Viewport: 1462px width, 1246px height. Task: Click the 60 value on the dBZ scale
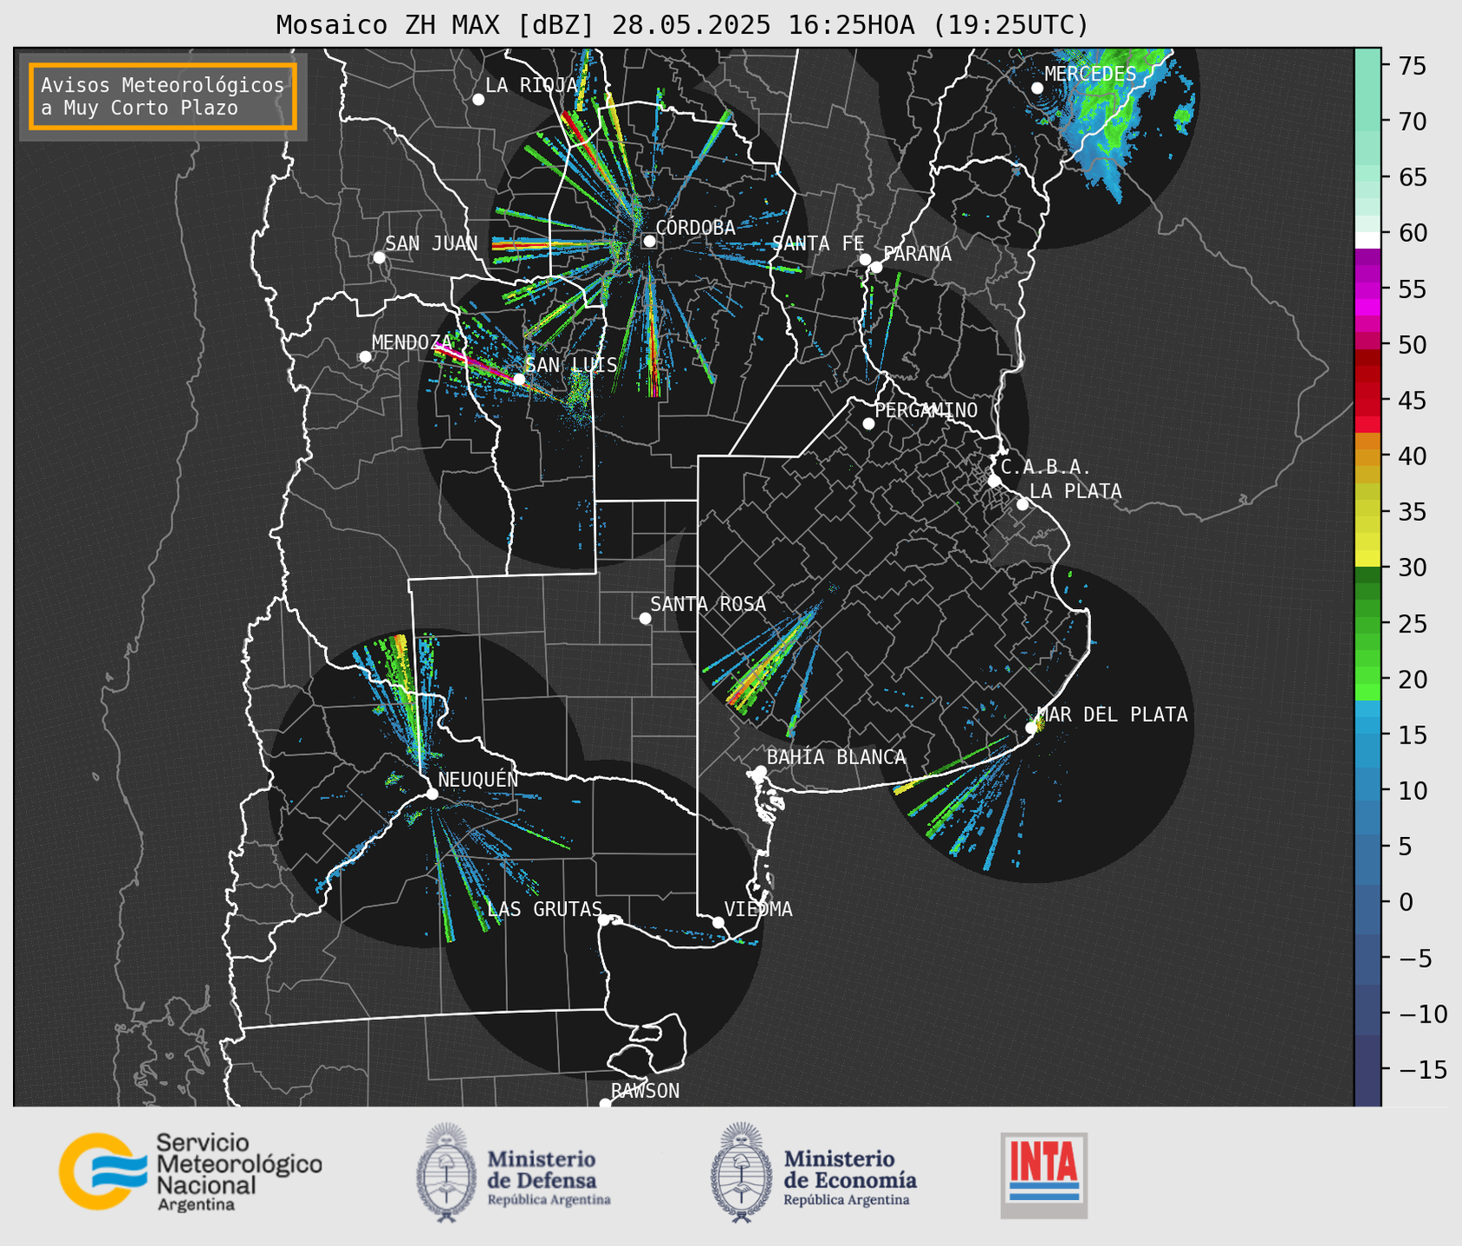coord(1412,233)
